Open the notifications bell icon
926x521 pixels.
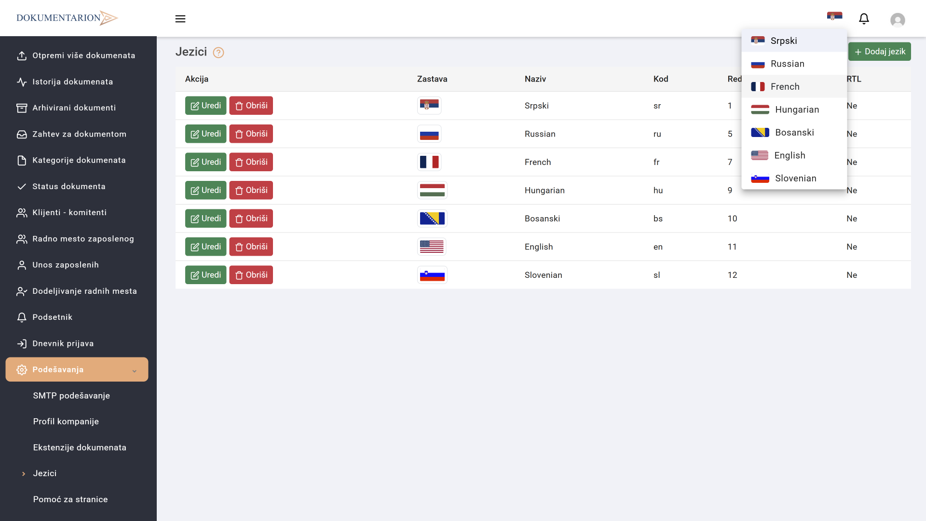point(864,19)
